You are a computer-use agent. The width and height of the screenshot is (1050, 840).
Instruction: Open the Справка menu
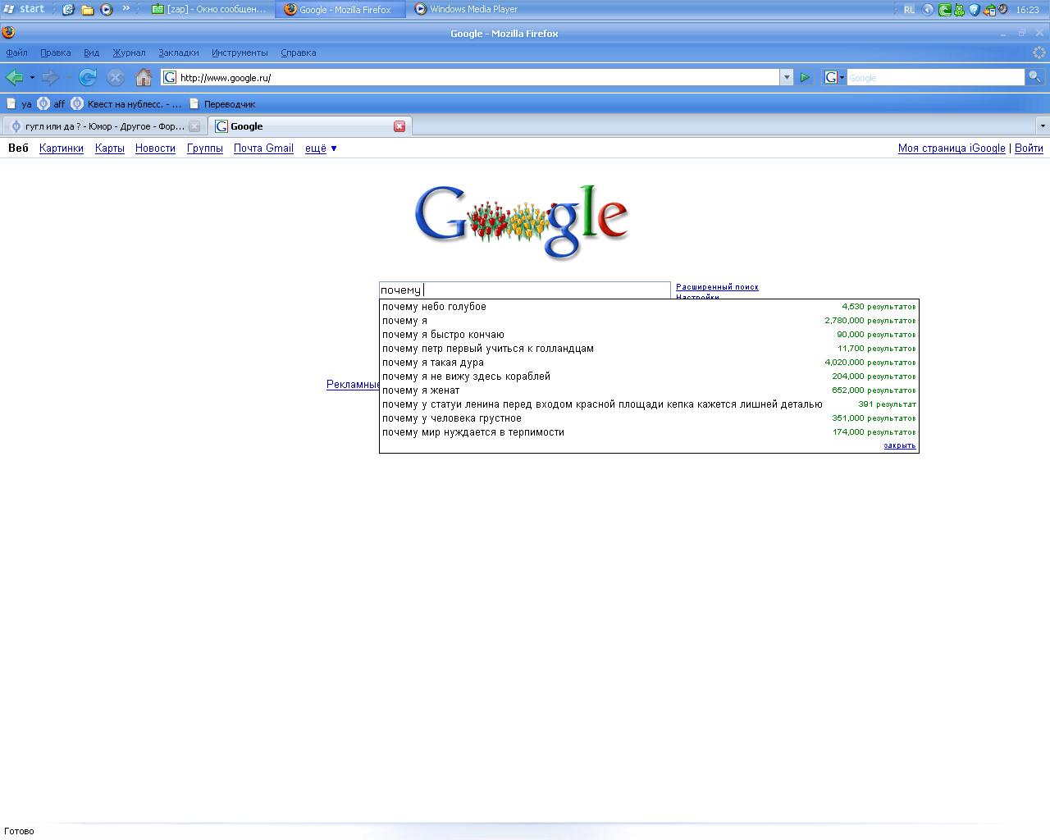[x=298, y=52]
